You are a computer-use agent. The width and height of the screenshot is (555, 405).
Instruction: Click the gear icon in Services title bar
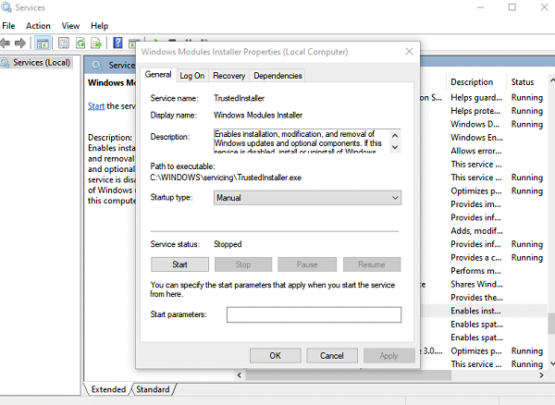click(6, 7)
